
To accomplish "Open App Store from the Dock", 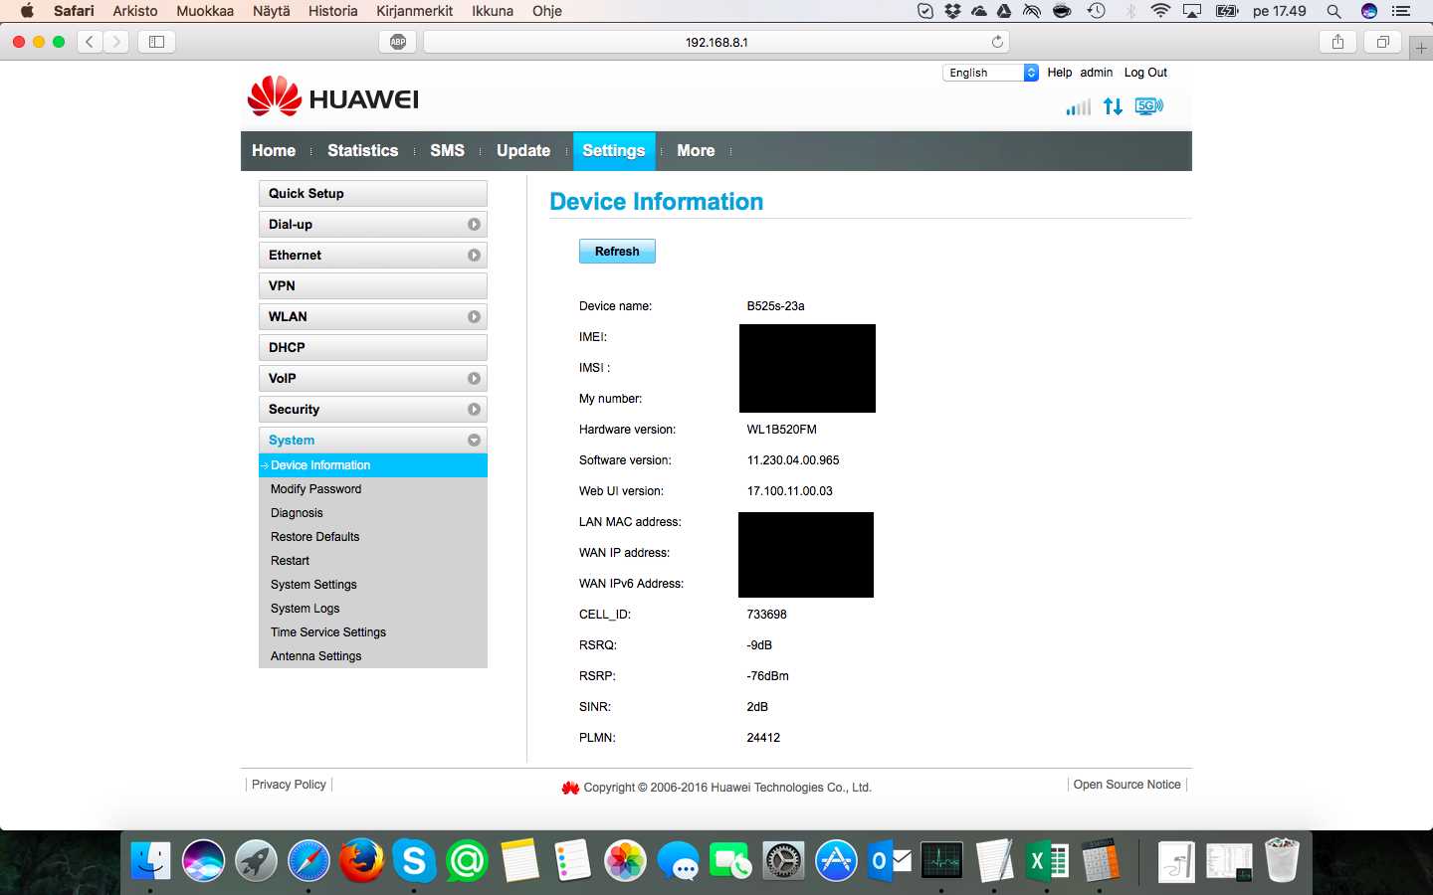I will pyautogui.click(x=836, y=860).
